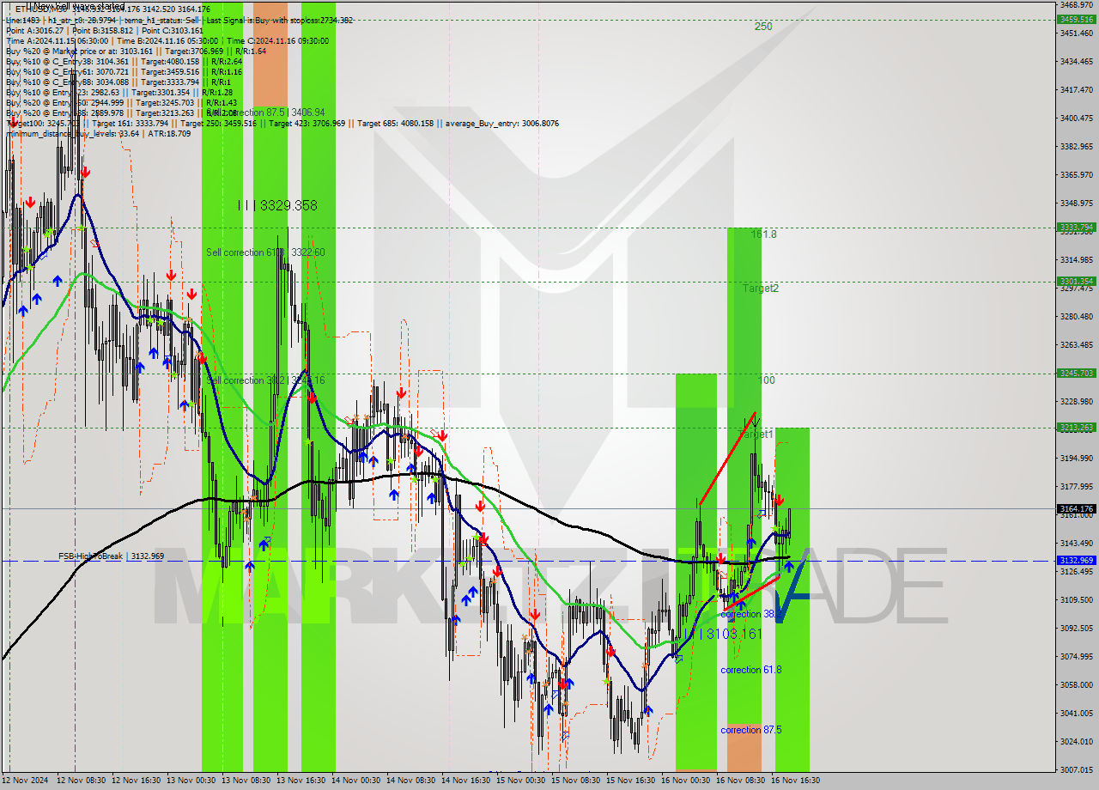Viewport: 1099px width, 790px height.
Task: Select the green 3213.263 price tag
Action: pyautogui.click(x=1076, y=427)
